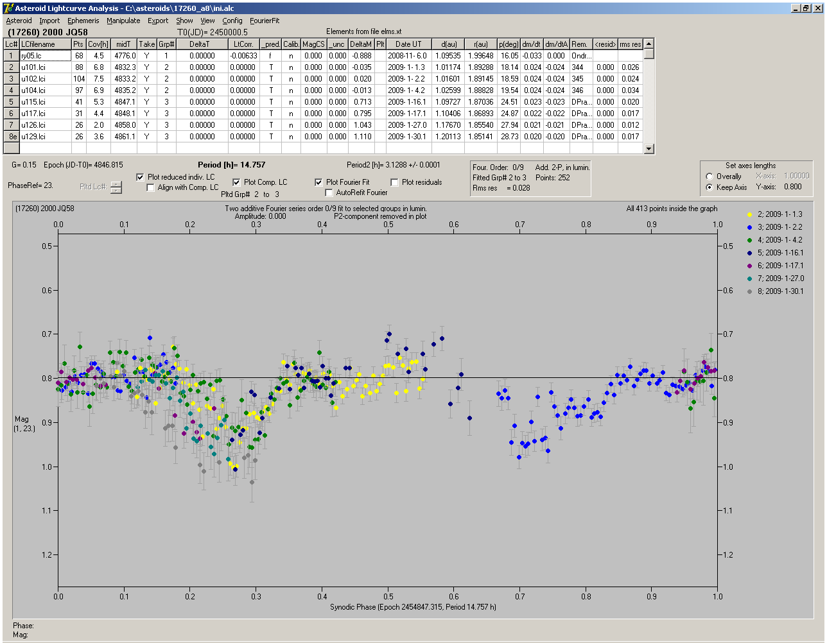
Task: Click the 4776.0 midT cell
Action: (x=124, y=56)
